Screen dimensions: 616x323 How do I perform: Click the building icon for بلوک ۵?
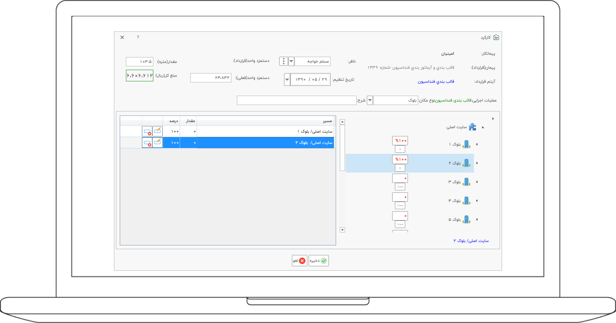click(466, 219)
